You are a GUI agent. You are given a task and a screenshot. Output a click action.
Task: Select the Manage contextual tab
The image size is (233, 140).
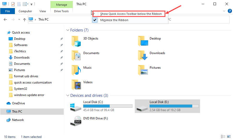(x=62, y=5)
